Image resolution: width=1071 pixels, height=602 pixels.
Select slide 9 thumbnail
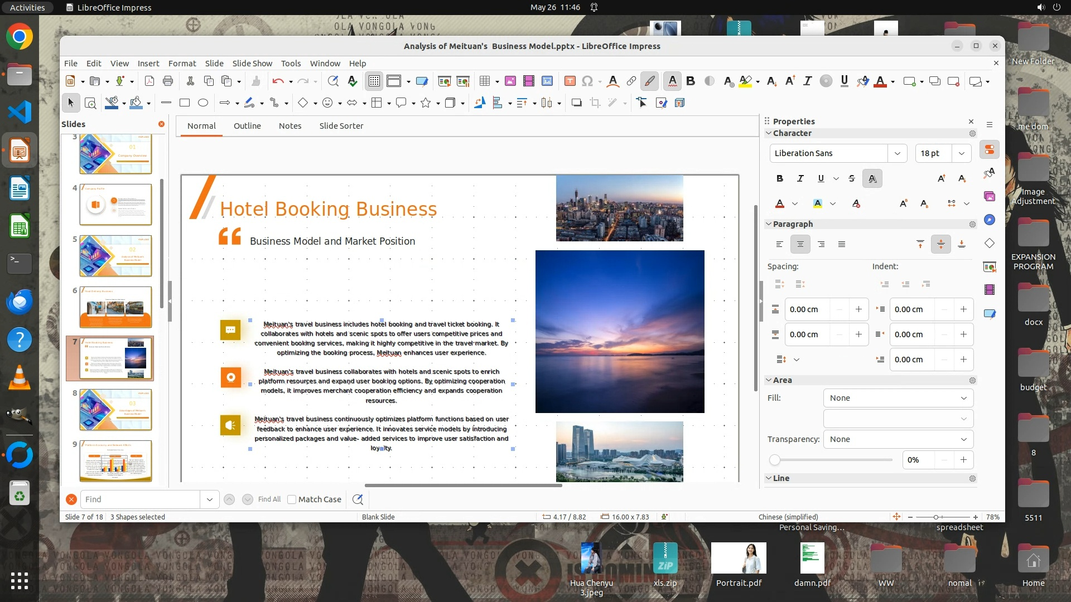tap(115, 460)
